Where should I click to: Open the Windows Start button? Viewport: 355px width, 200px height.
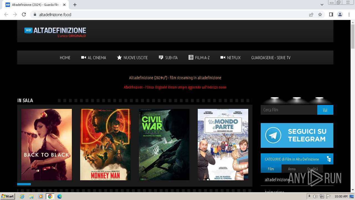[7, 196]
